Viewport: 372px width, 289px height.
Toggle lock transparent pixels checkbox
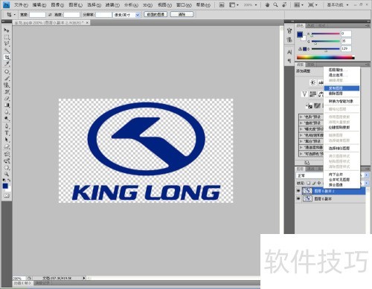308,184
